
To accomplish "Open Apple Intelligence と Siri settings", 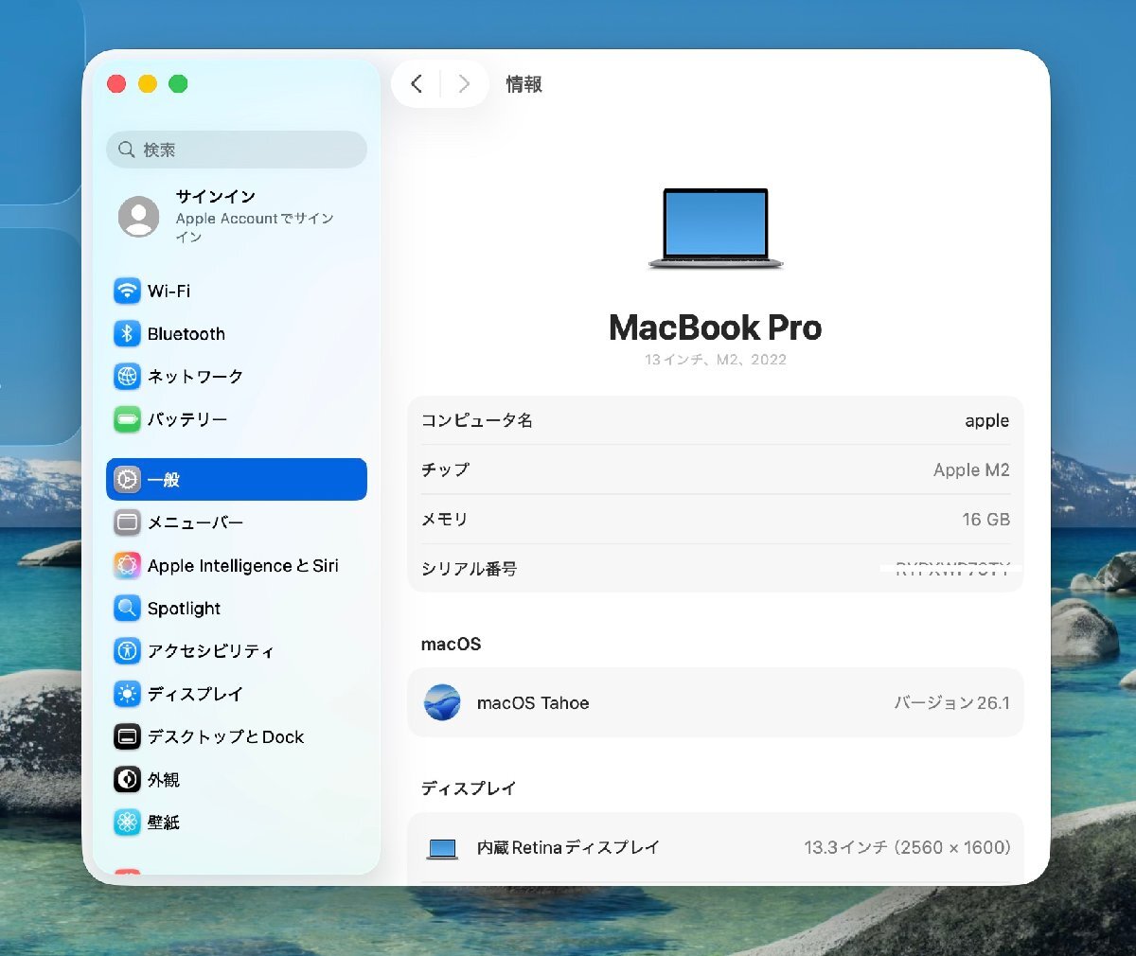I will click(237, 565).
